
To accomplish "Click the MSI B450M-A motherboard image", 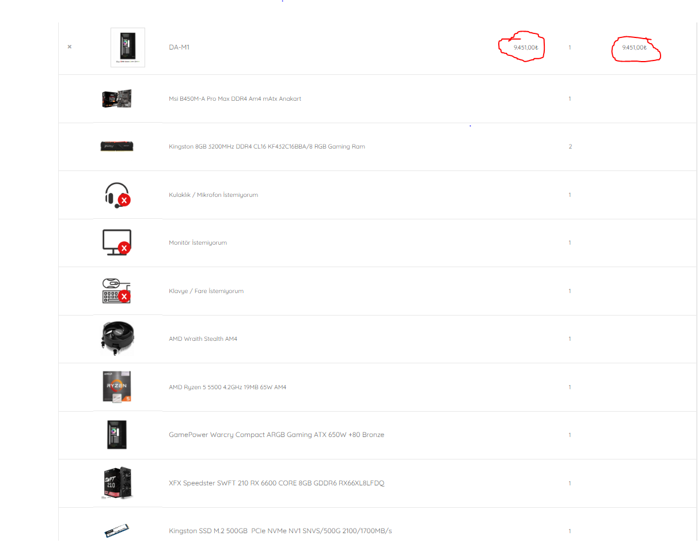I will pos(117,99).
